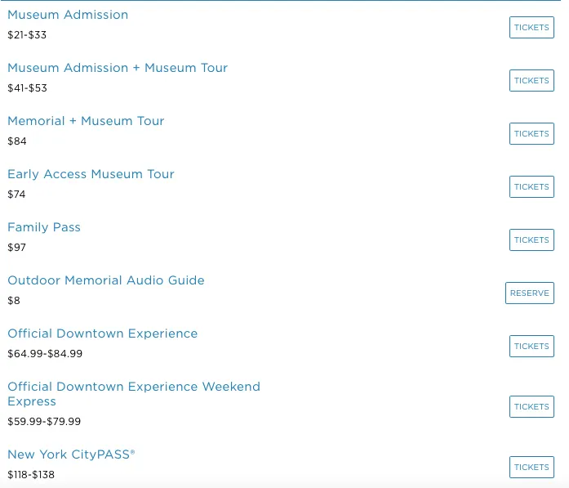Click Tickets for Memorial + Museum Tour

531,133
